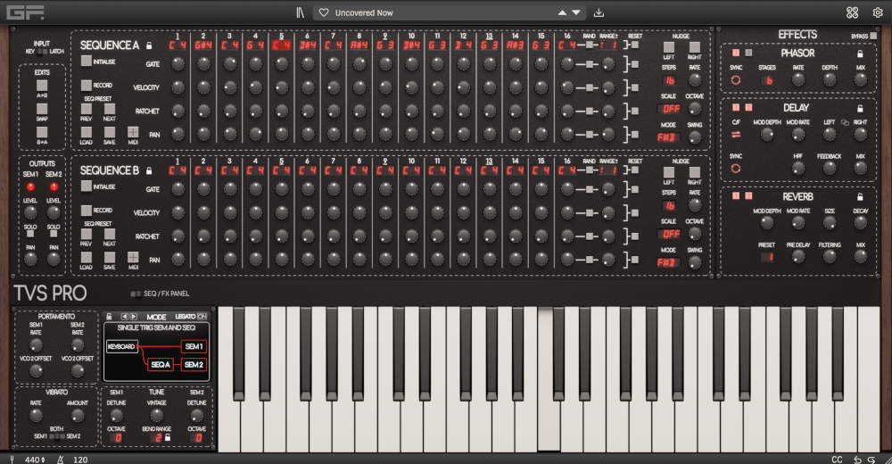Select the SEM 2 routing box
This screenshot has width=892, height=464.
point(194,364)
